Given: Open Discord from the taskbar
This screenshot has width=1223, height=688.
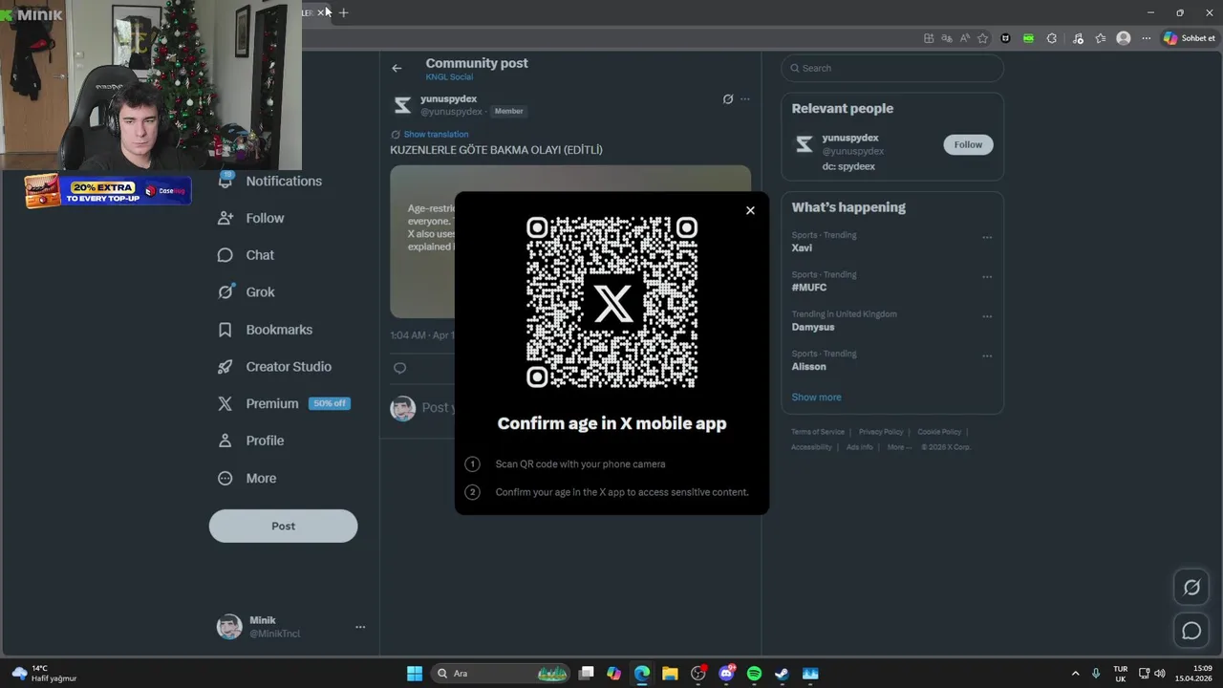Looking at the screenshot, I should tap(726, 674).
